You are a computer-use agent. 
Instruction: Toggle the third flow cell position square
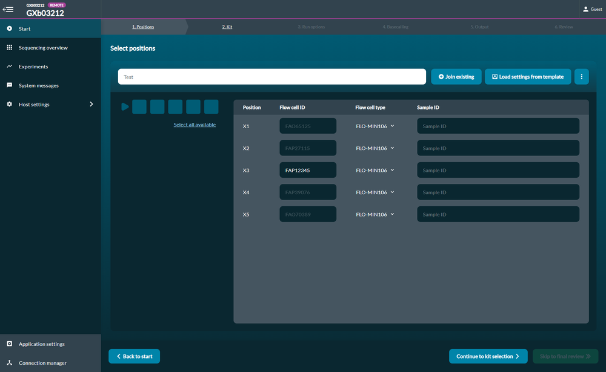(x=175, y=106)
